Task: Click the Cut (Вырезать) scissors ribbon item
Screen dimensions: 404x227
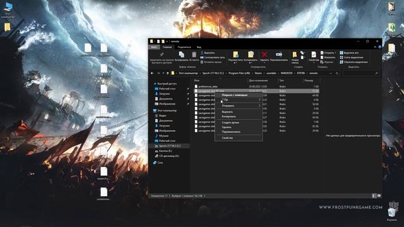Action: [208, 53]
